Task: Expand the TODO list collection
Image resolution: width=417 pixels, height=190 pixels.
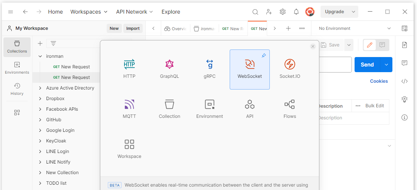Action: [x=40, y=183]
